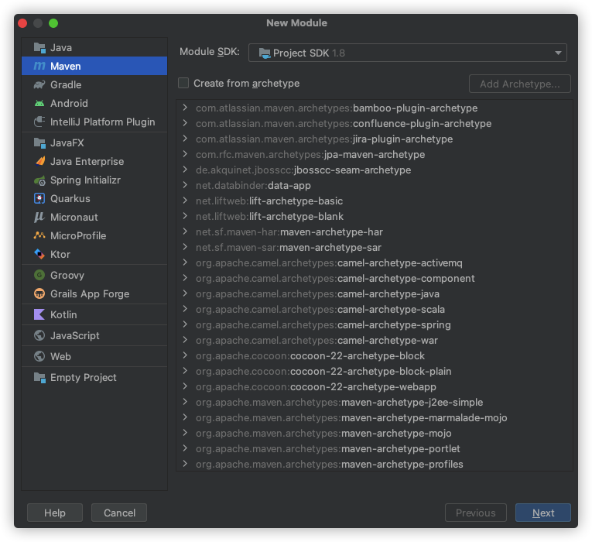Click the Java folder icon in sidebar
Screen dimensions: 592x542
coord(39,47)
